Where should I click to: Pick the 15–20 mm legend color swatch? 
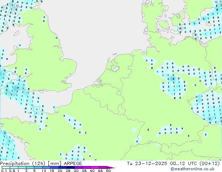(x=54, y=167)
